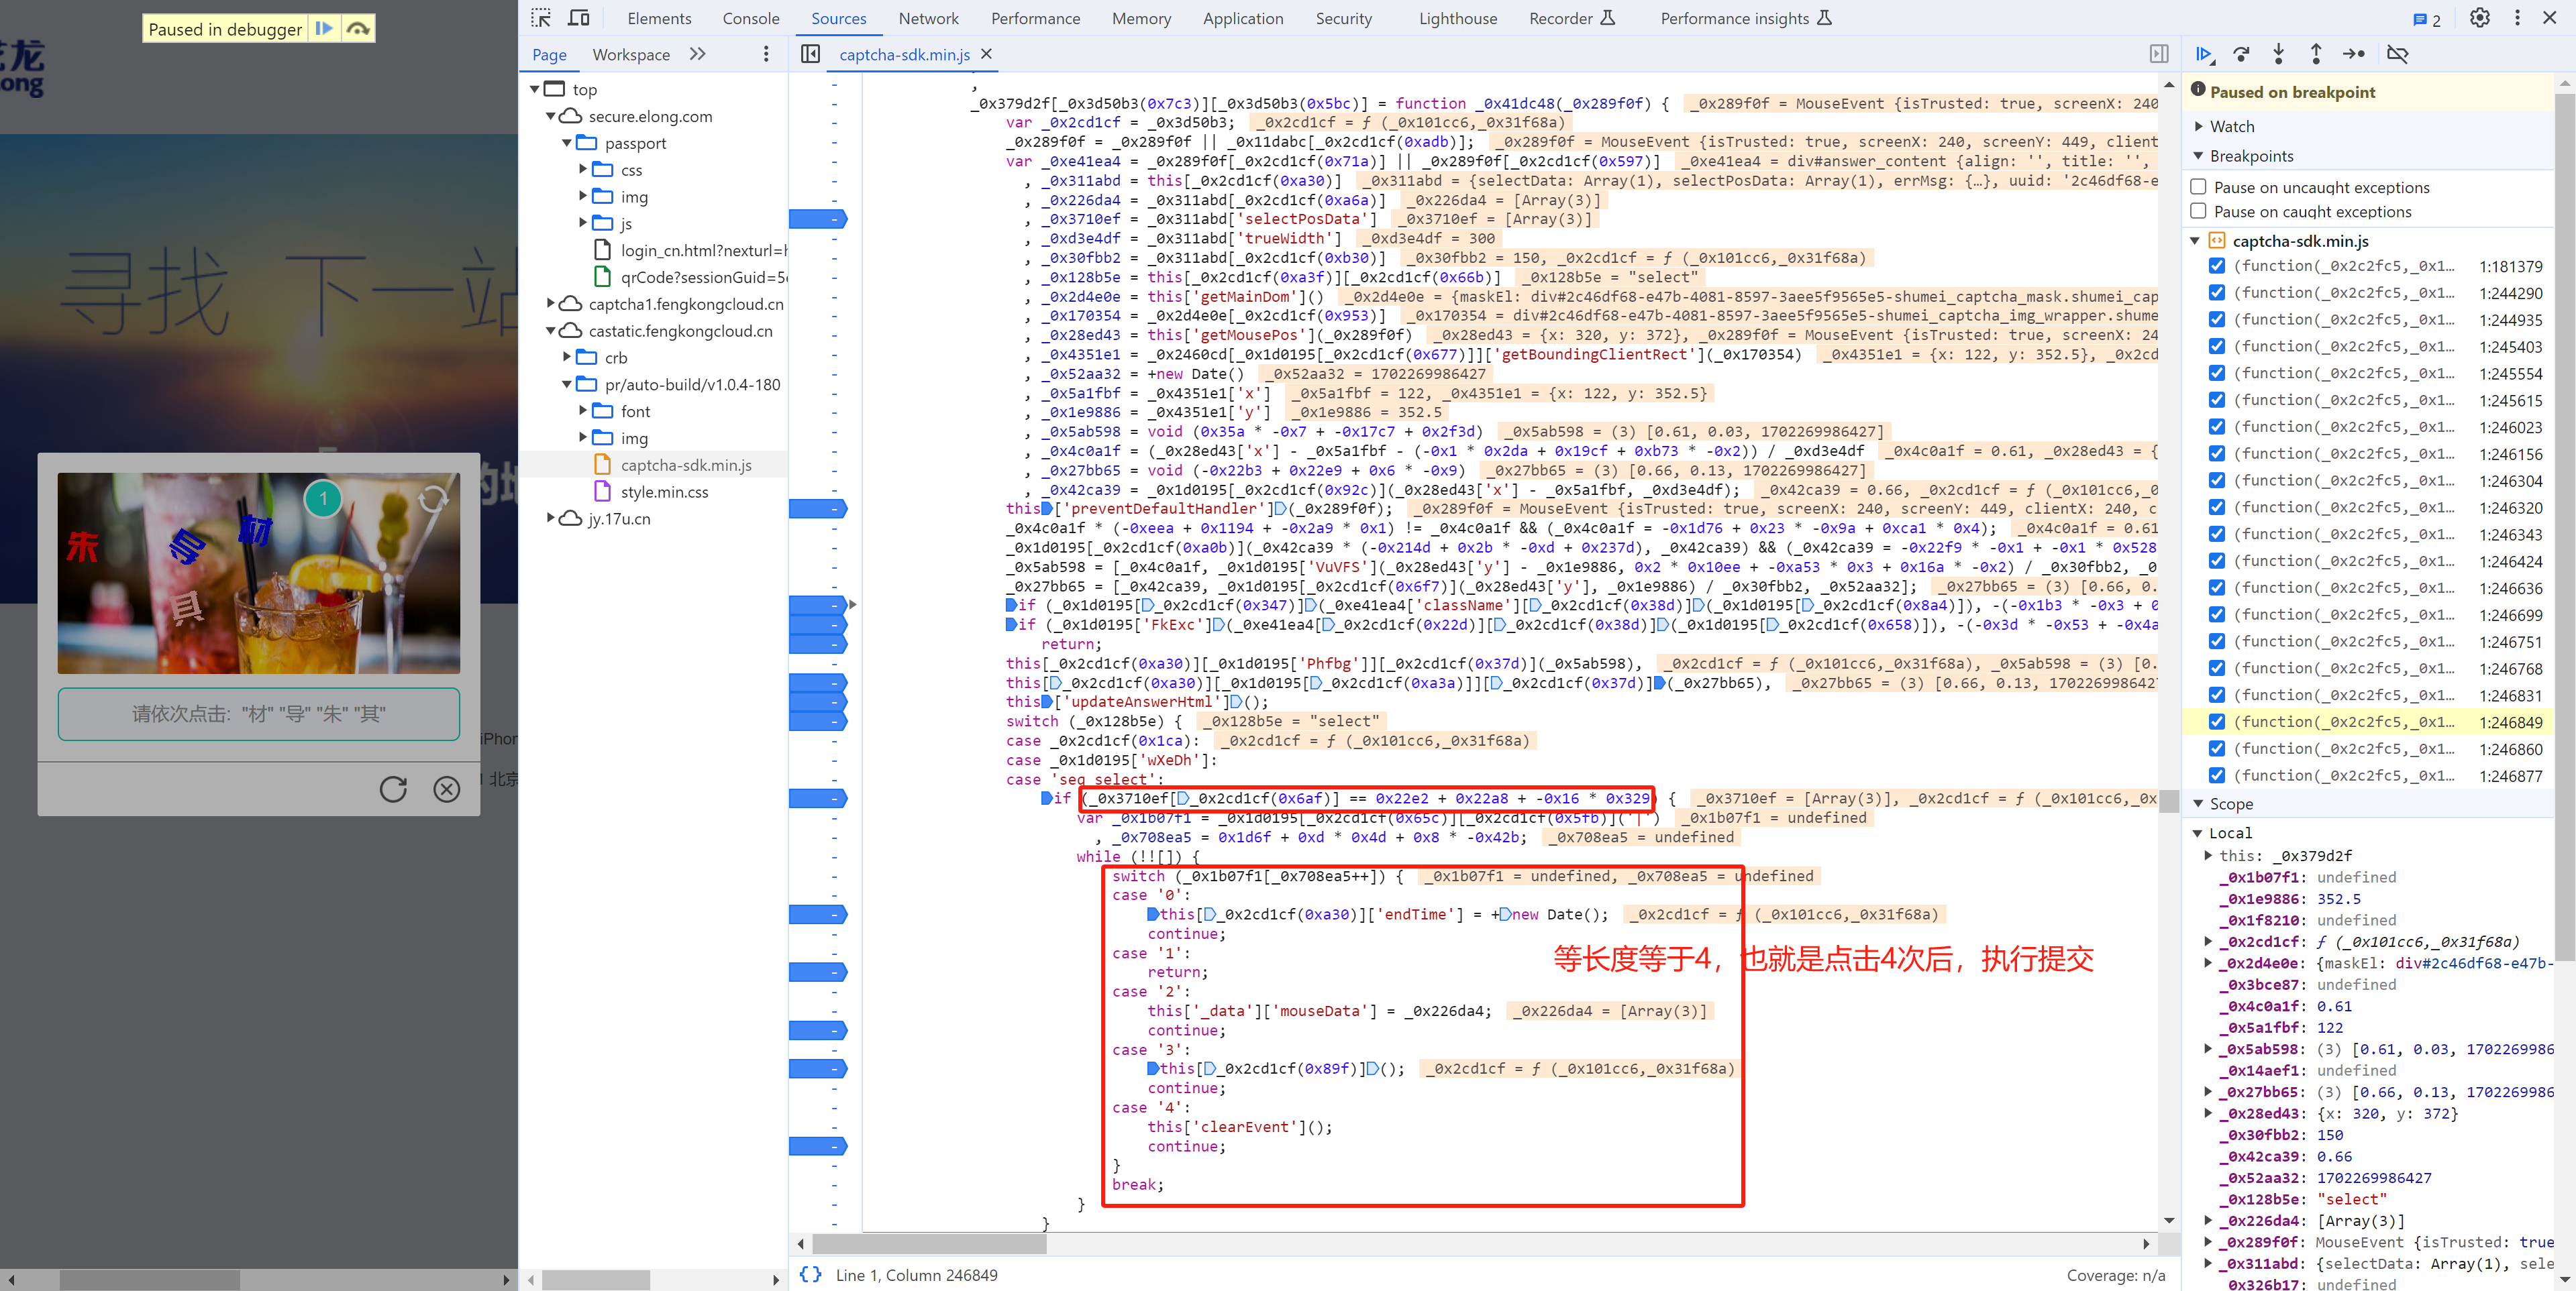2576x1291 pixels.
Task: Click the captcha image refresh arrows
Action: point(433,498)
